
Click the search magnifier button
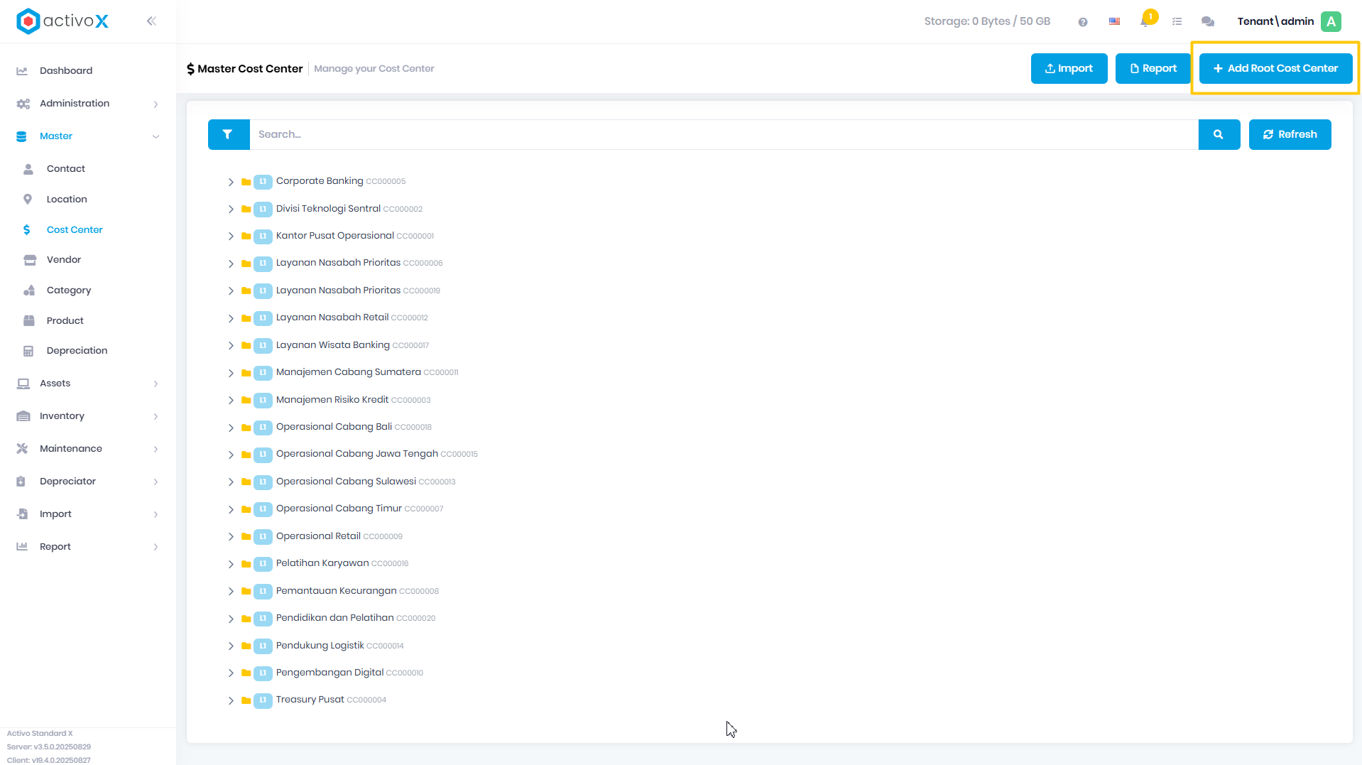pyautogui.click(x=1219, y=134)
